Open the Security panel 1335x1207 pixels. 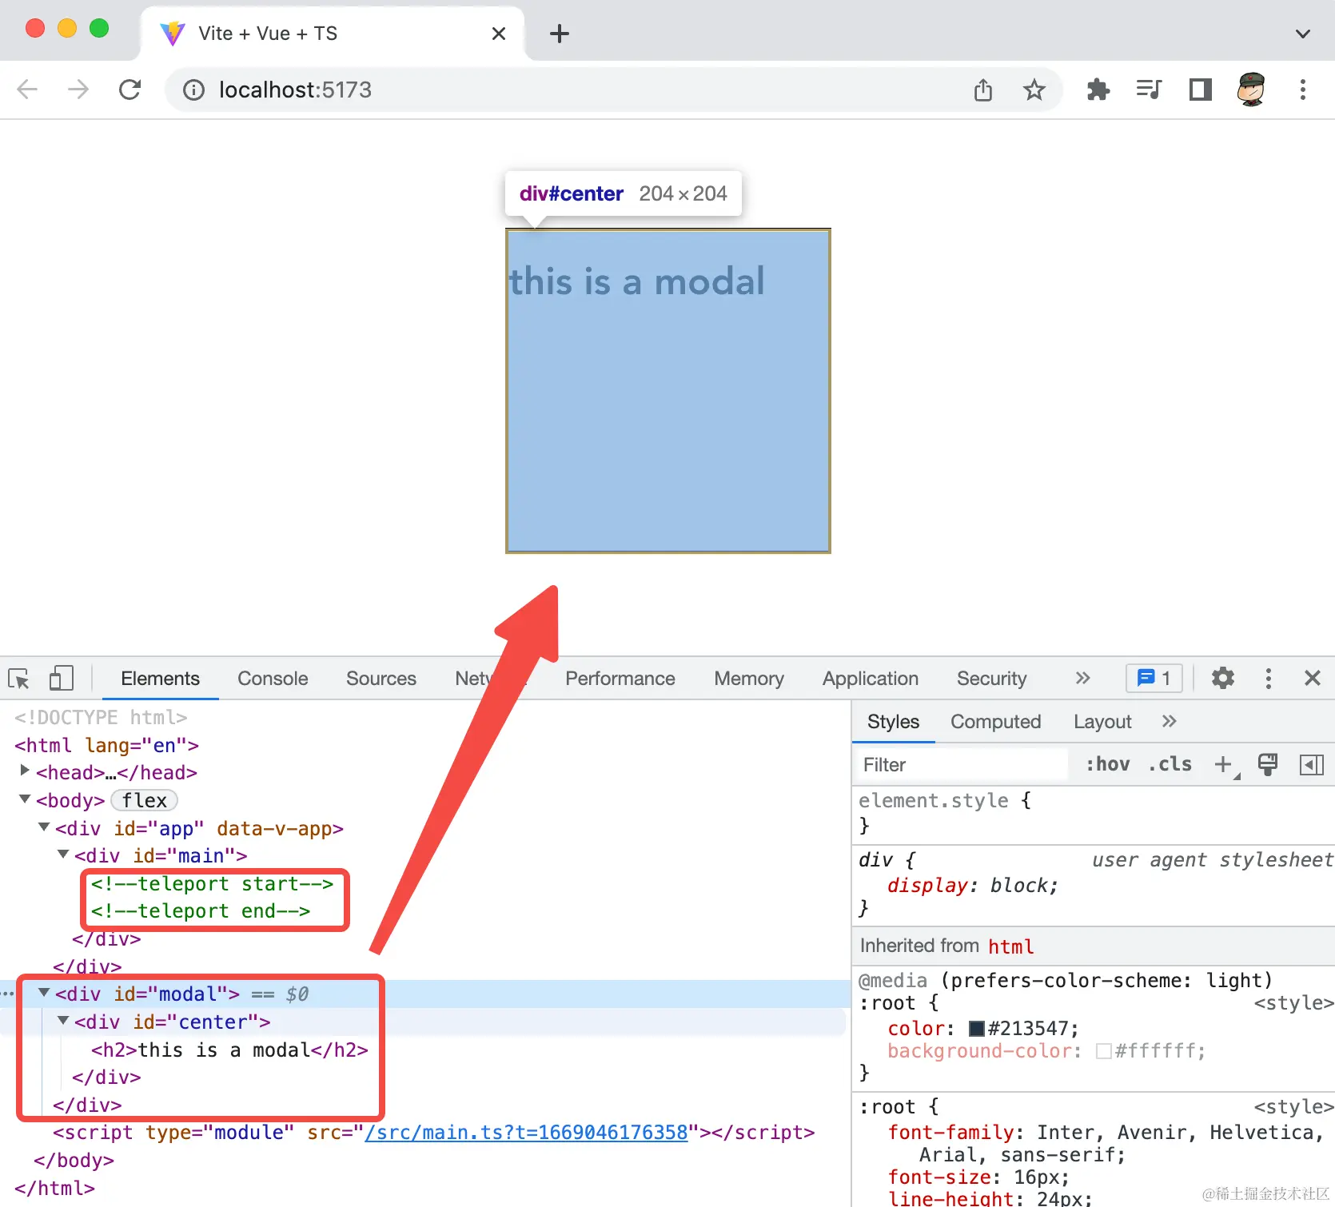(x=991, y=678)
